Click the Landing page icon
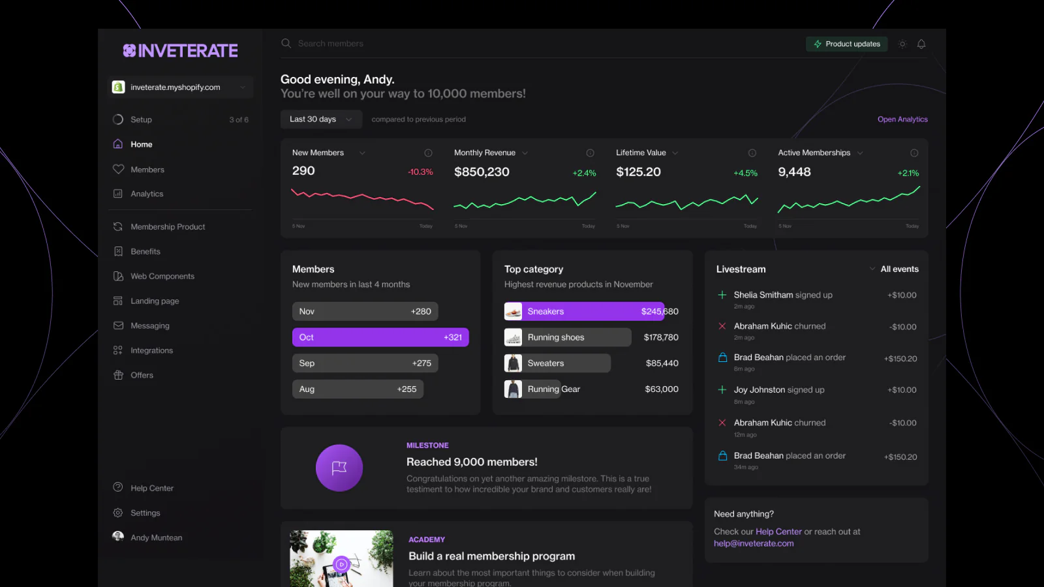 click(118, 301)
